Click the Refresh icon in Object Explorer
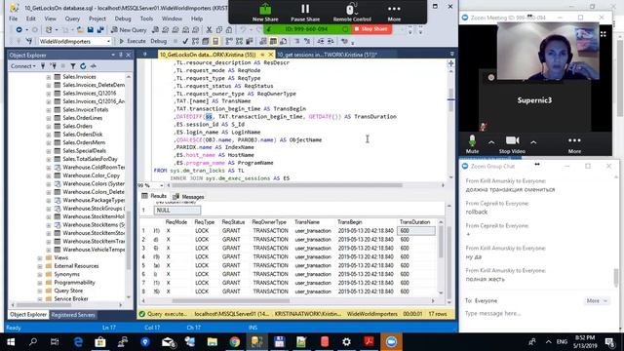The image size is (624, 351). coord(83,66)
